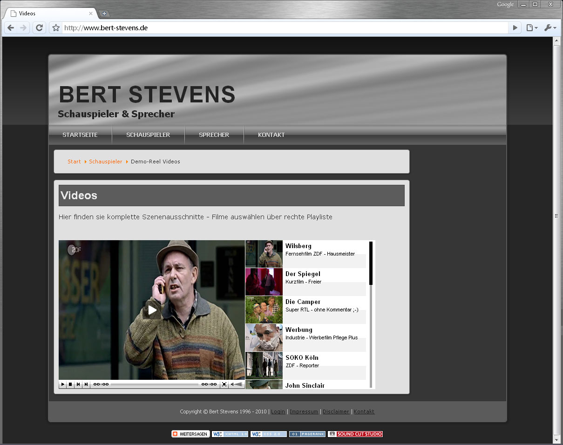Click the Sound Cut Studio badge

(355, 434)
